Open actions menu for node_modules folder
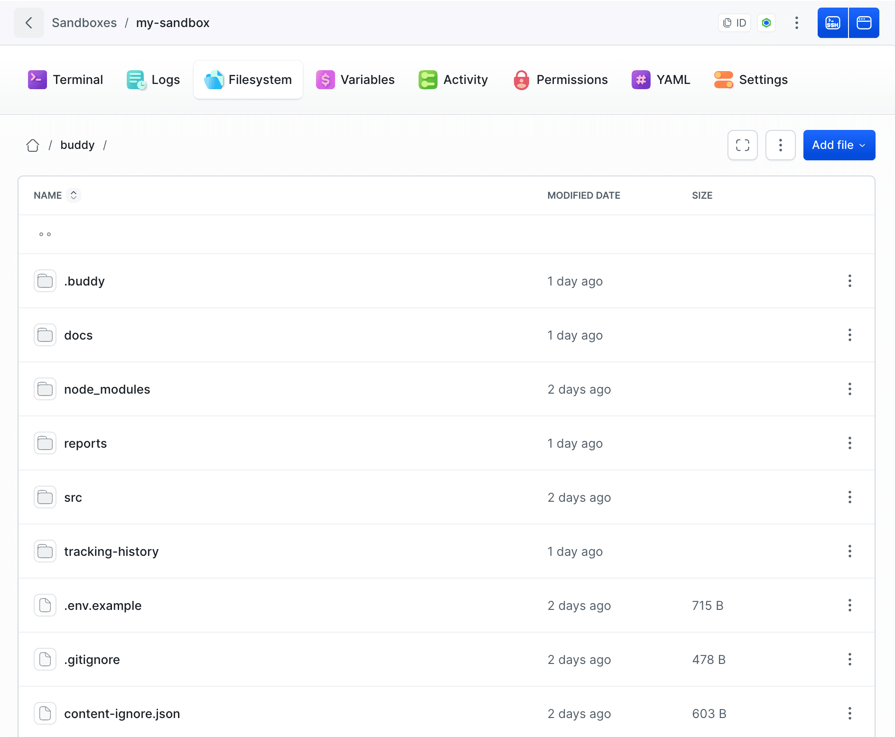 pyautogui.click(x=849, y=389)
